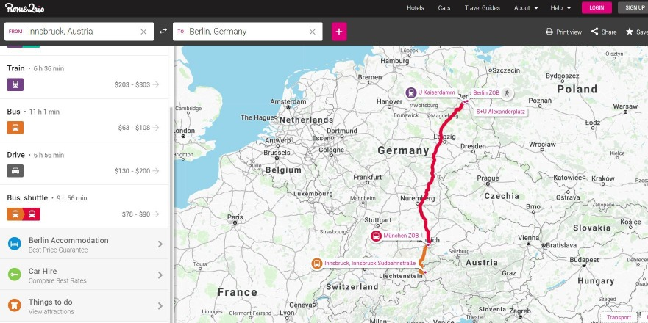Viewport: 648px width, 323px height.
Task: Open the Bus, shuttle arrow at $78 - $90
Action: pos(155,214)
